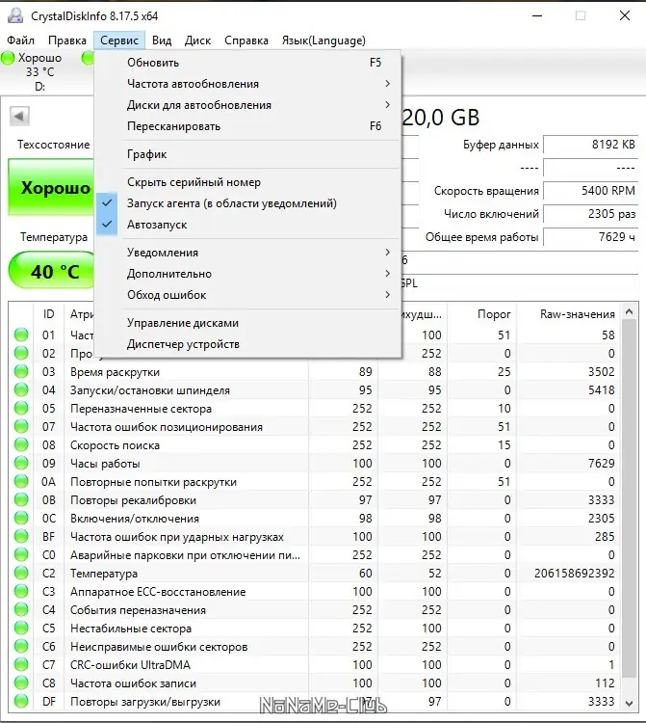Open Управление дисками entry

pos(247,323)
